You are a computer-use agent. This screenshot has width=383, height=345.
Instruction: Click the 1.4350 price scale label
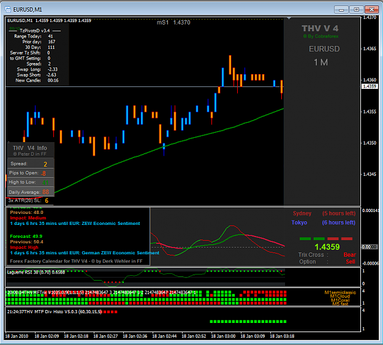[x=370, y=143]
